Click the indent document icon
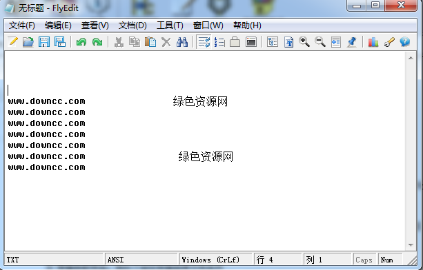The width and height of the screenshot is (423, 270). coord(336,42)
